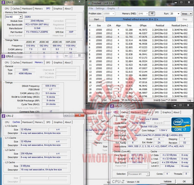
Task: Select the SPD tab in the Memory window
Action: [48, 63]
